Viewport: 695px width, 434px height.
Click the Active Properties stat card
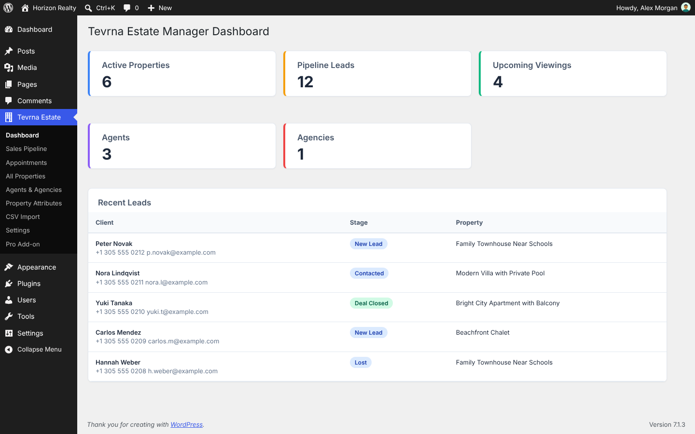coord(182,74)
